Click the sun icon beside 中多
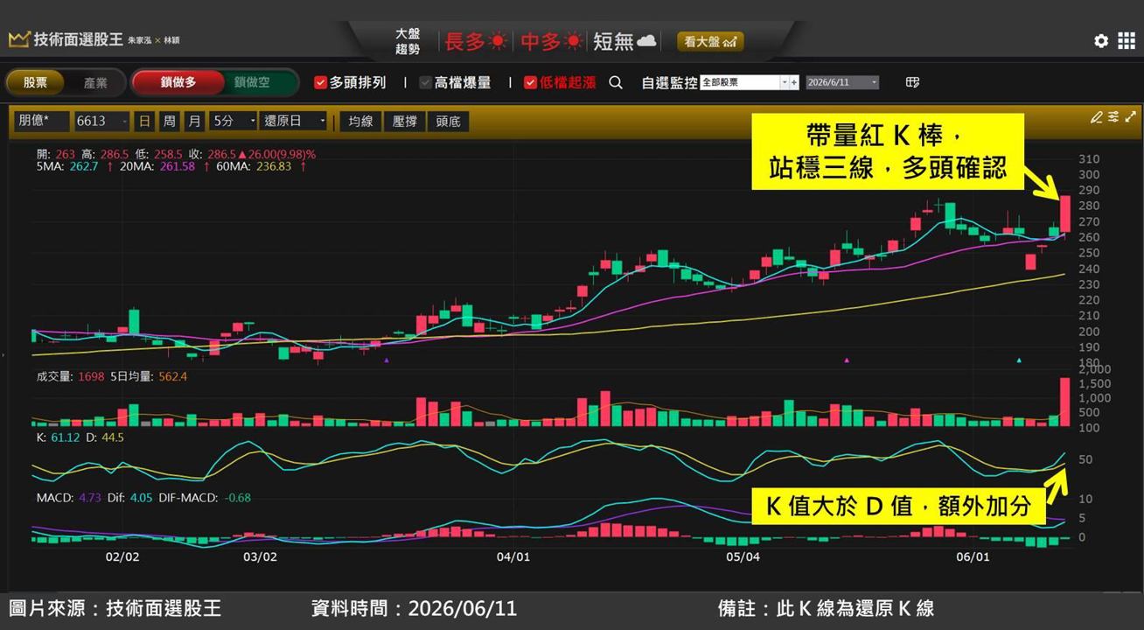The image size is (1144, 630). click(x=574, y=41)
